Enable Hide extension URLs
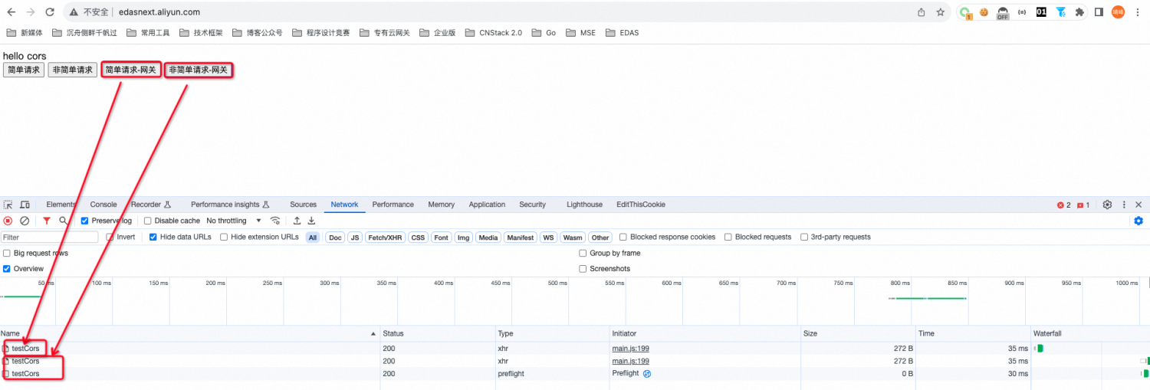1150x390 pixels. coord(224,237)
